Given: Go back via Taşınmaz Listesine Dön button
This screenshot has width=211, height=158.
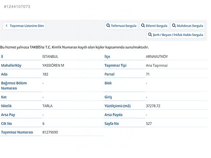Looking at the screenshot, I should [x=24, y=26].
